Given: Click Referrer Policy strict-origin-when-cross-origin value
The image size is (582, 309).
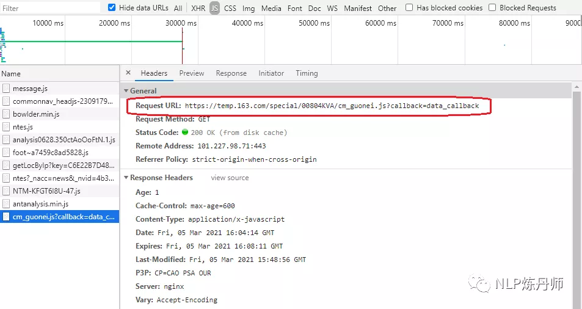Looking at the screenshot, I should pos(254,159).
